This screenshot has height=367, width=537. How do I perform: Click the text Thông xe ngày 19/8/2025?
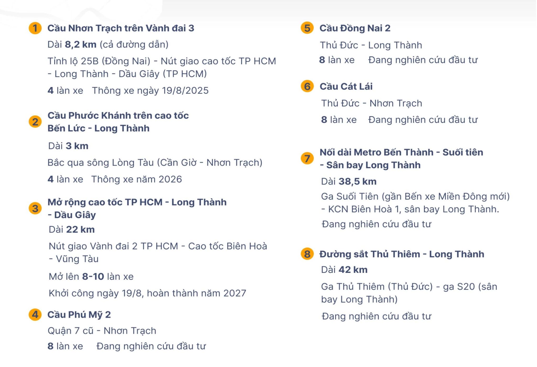click(150, 91)
